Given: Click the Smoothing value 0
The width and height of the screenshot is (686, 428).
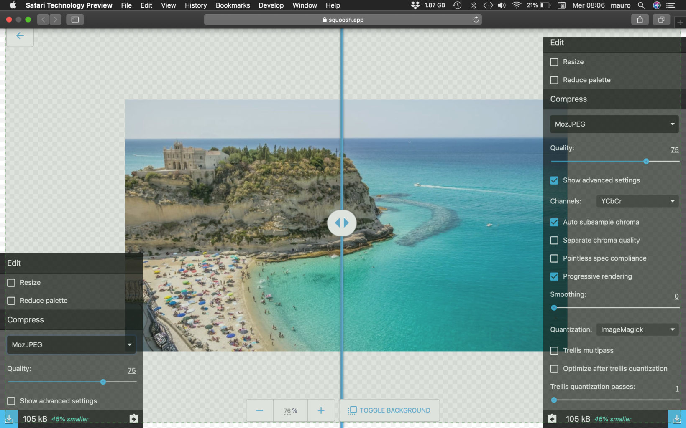Looking at the screenshot, I should (677, 296).
